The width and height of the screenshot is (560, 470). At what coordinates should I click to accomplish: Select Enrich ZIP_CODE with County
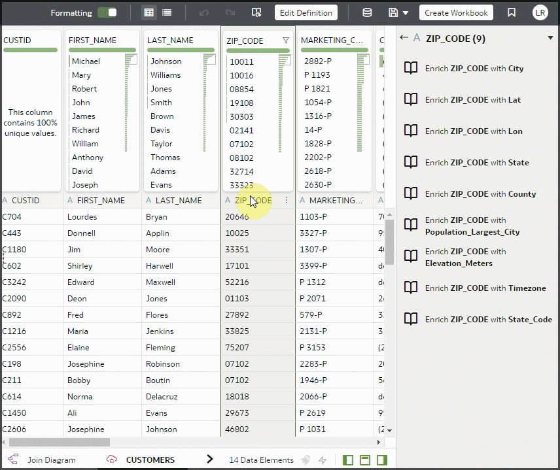click(x=480, y=194)
